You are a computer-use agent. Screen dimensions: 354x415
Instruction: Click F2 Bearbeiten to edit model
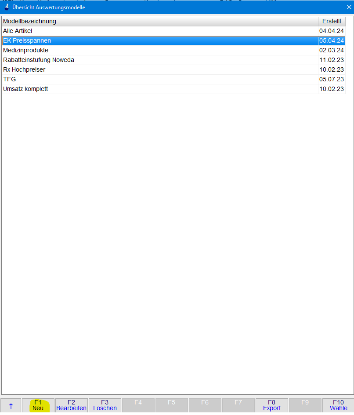[x=71, y=405]
